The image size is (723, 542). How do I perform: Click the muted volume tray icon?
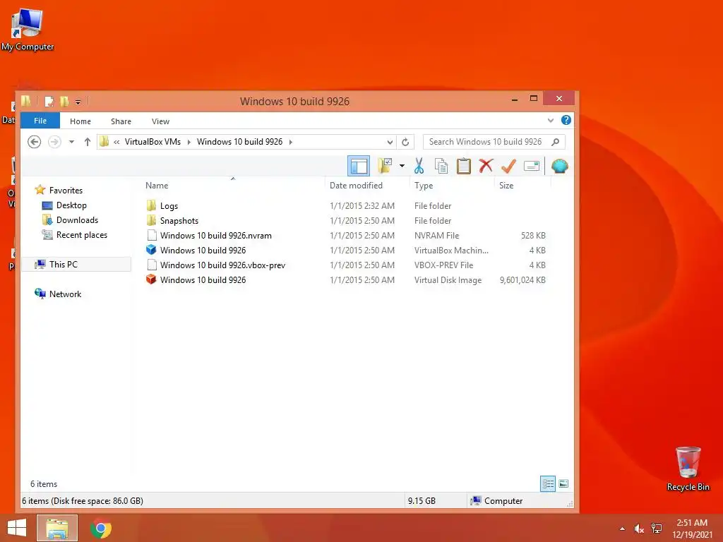638,529
